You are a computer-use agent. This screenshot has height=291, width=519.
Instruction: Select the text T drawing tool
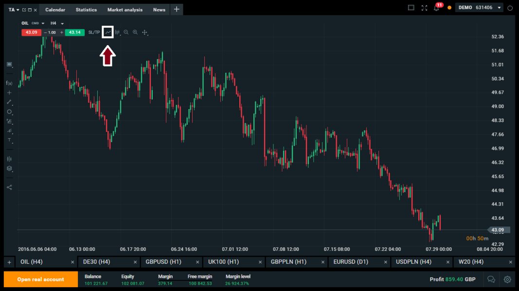(9, 140)
